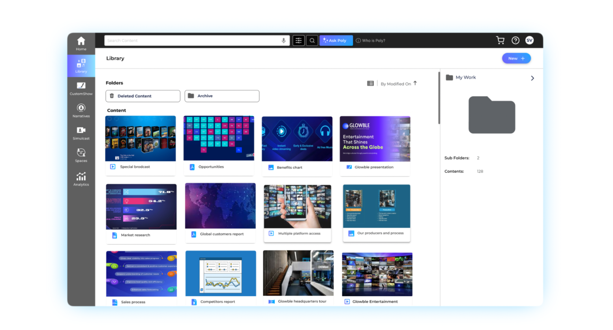The width and height of the screenshot is (613, 330).
Task: Click the New button
Action: [516, 58]
